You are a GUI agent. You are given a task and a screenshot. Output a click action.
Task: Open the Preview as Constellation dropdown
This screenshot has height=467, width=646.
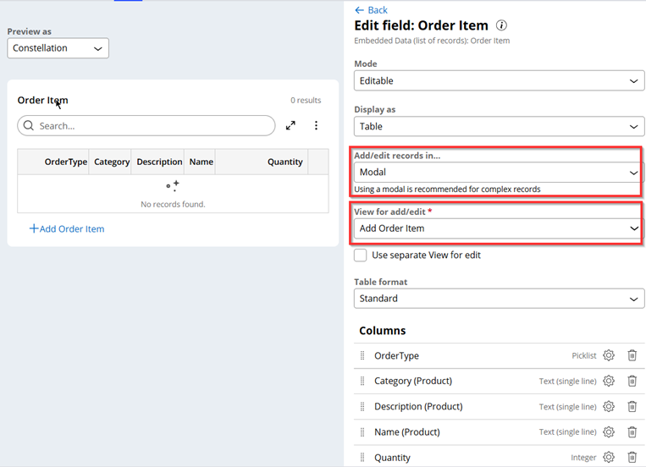58,48
